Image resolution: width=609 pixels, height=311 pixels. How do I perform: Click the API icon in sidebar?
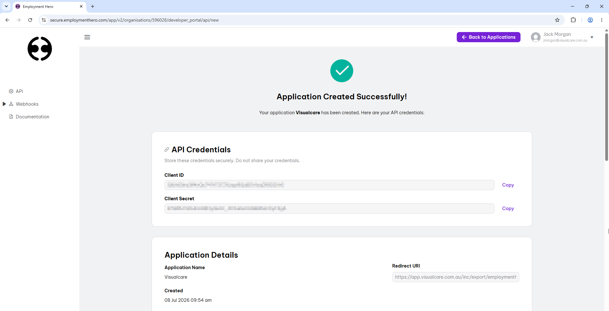tap(11, 91)
